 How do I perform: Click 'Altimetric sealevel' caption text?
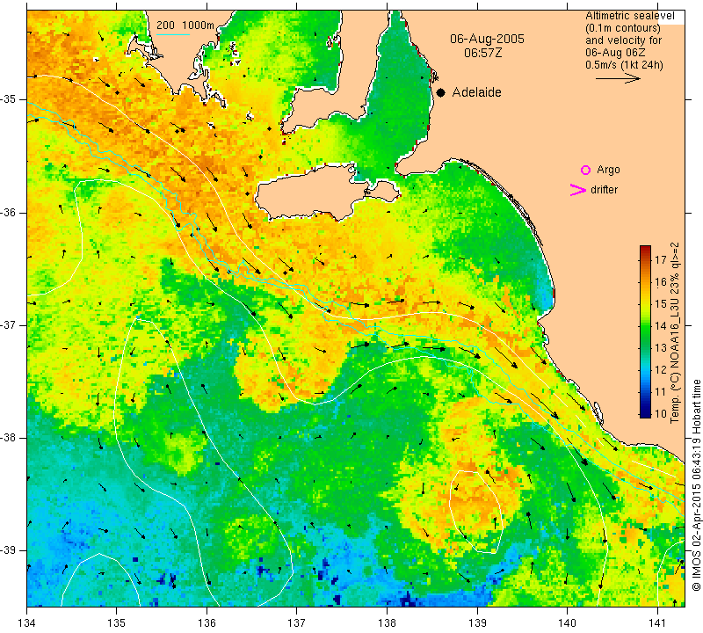tap(629, 16)
